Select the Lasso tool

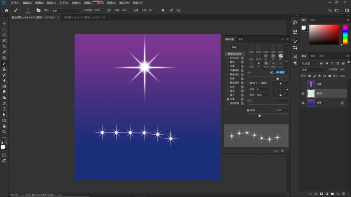[x=4, y=35]
